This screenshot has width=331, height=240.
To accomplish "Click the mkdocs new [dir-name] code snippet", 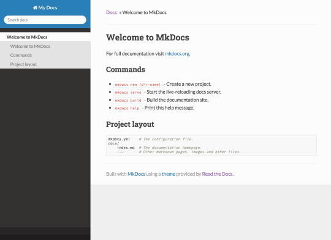I will (x=138, y=84).
